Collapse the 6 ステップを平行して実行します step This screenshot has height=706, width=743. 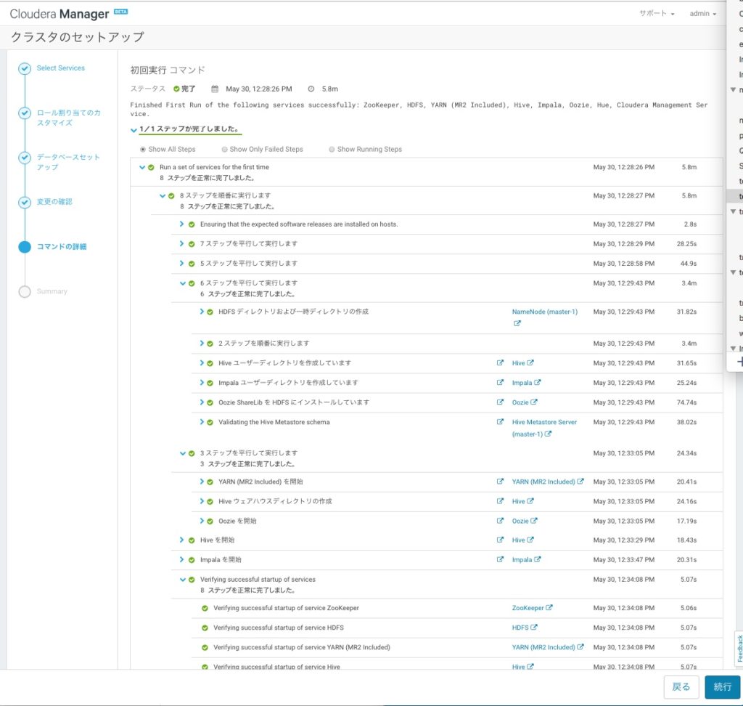pyautogui.click(x=182, y=283)
